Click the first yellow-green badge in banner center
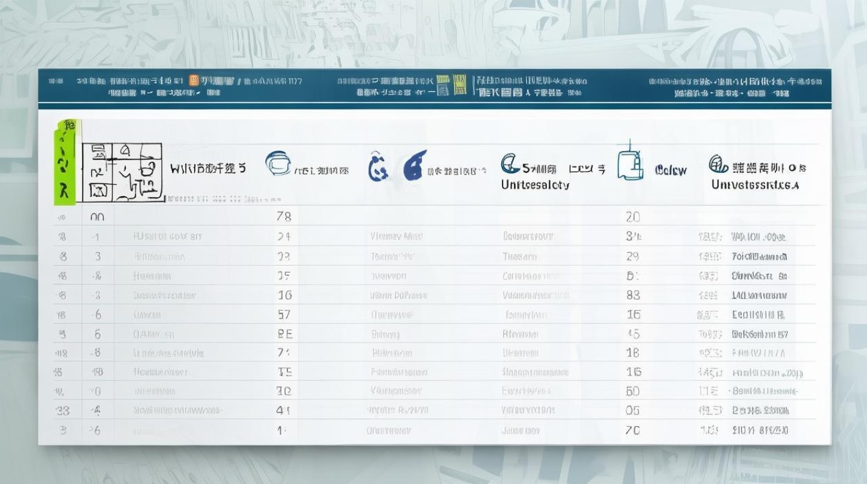This screenshot has width=867, height=484. [x=443, y=85]
